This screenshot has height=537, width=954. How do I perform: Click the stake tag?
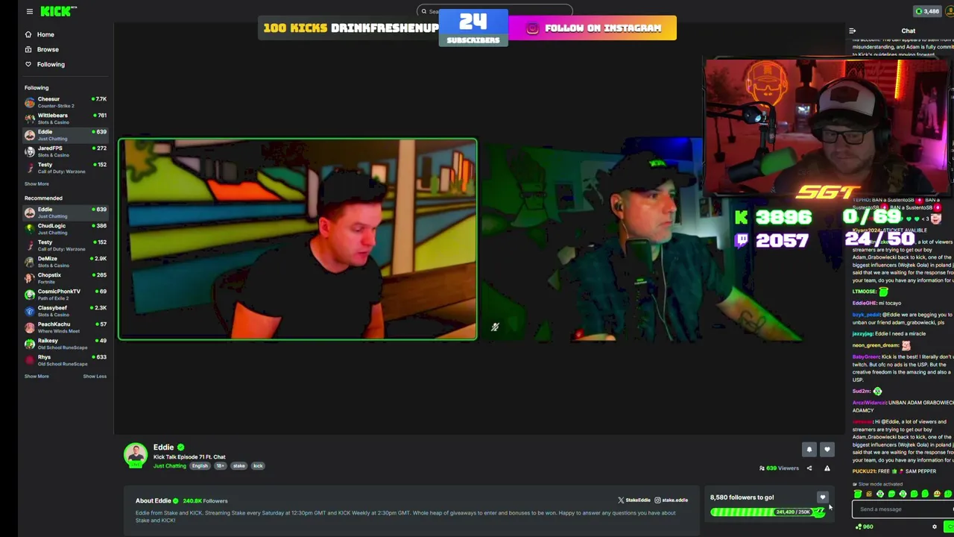(x=238, y=466)
